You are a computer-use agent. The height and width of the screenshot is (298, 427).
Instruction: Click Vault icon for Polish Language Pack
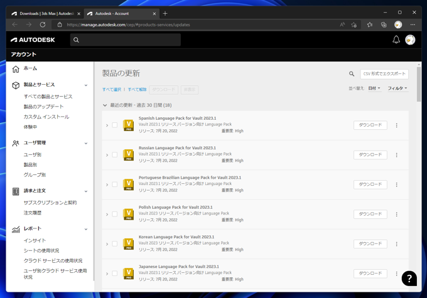point(128,214)
